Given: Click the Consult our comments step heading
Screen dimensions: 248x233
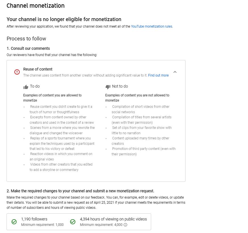Looking at the screenshot, I should (28, 48).
